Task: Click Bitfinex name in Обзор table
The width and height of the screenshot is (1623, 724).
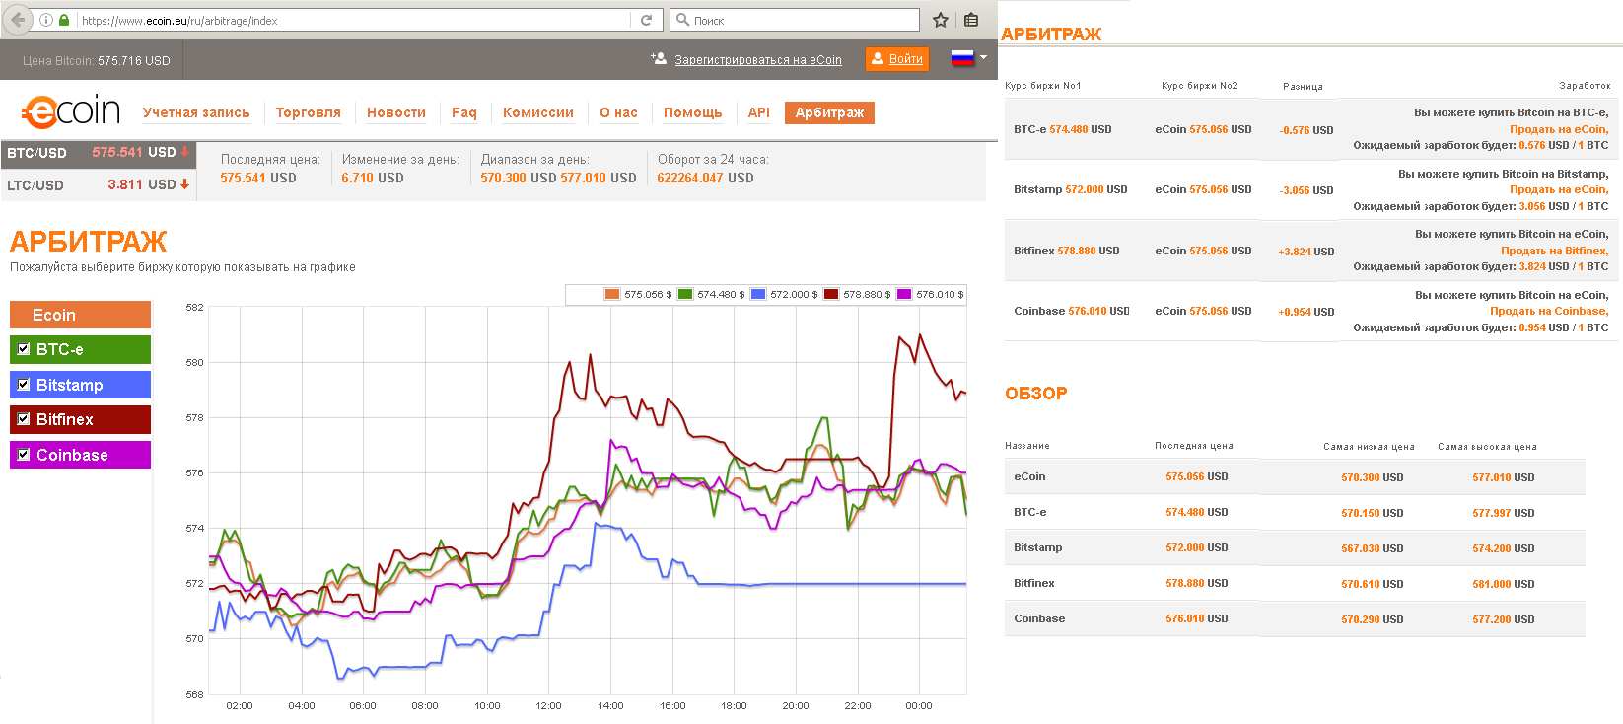Action: point(1034,583)
